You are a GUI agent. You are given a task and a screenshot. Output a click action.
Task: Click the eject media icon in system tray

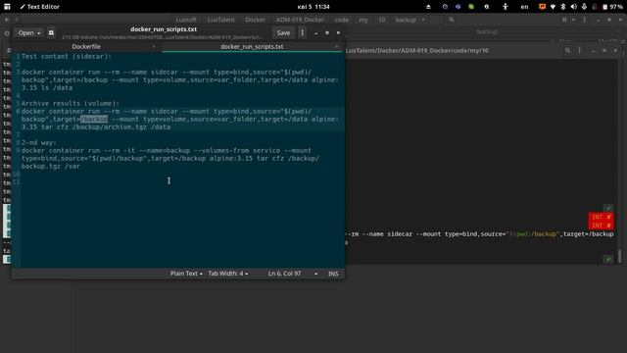click(x=428, y=7)
